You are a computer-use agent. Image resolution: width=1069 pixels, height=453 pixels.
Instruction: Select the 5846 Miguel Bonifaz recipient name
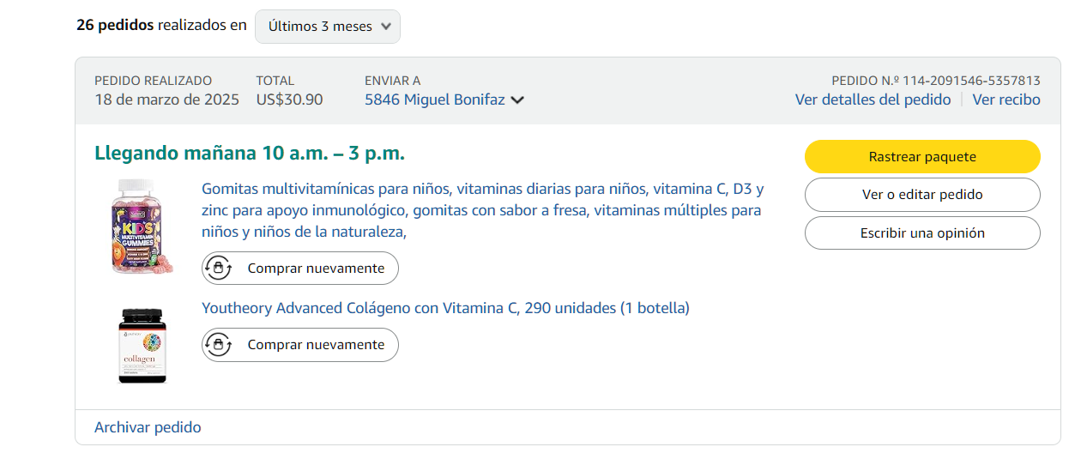pos(435,100)
